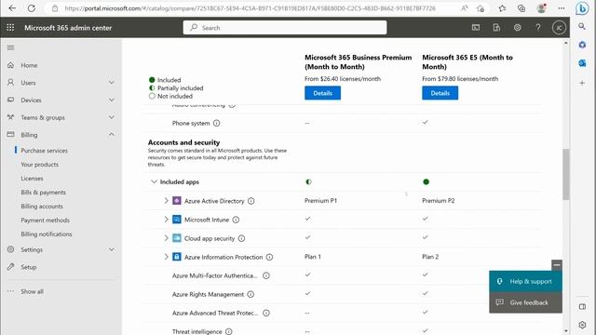Click the scrollbar down arrow

click(566, 331)
